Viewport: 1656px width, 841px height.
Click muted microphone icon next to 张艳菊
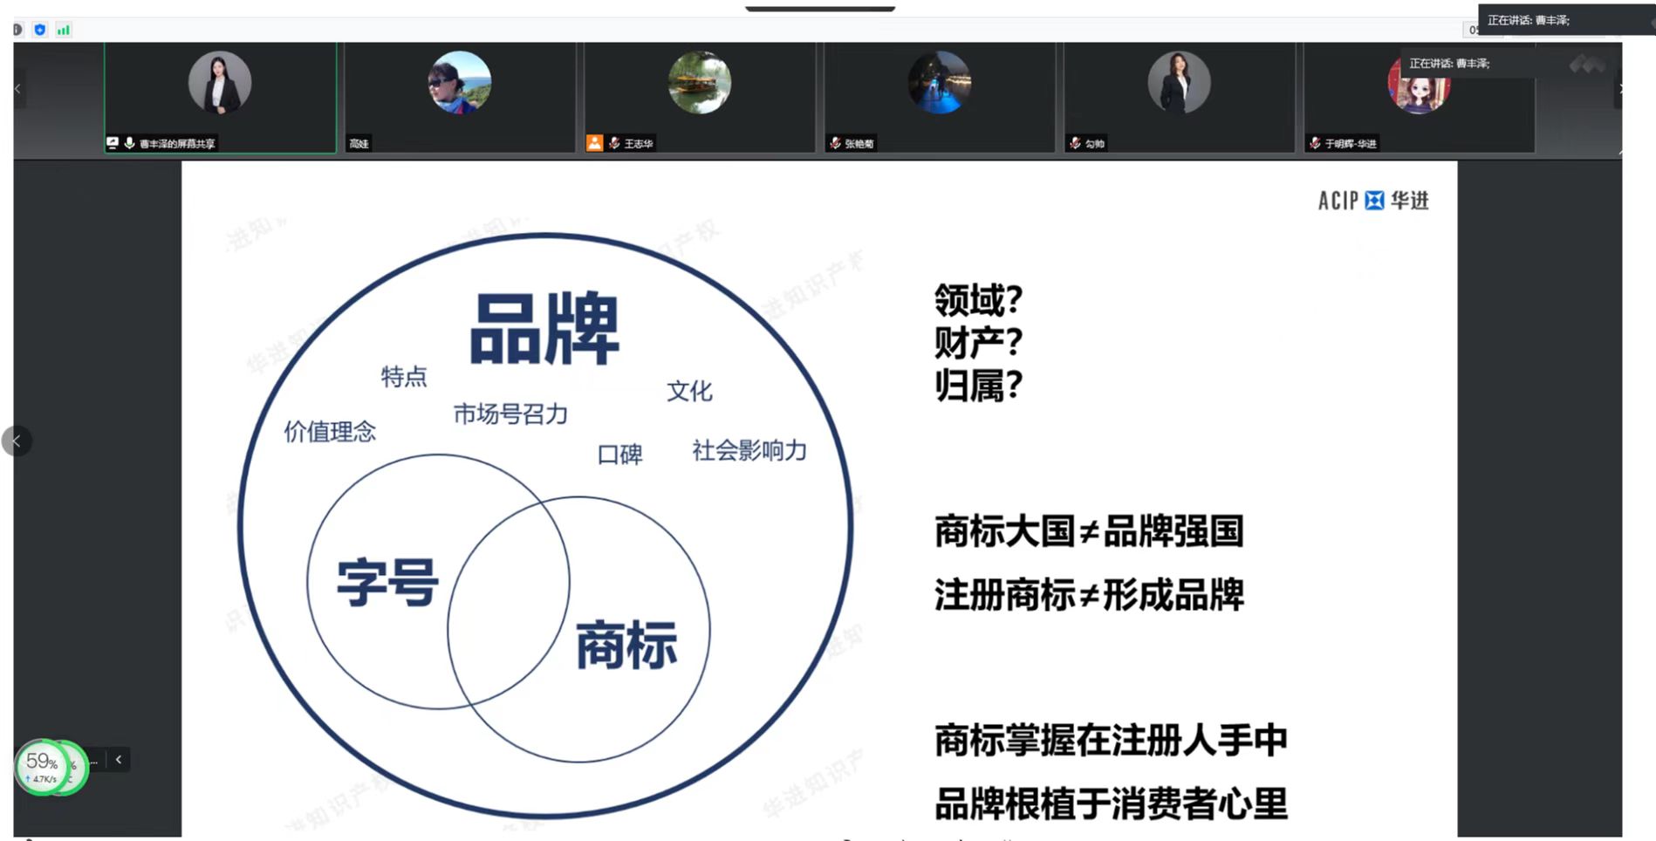[835, 143]
